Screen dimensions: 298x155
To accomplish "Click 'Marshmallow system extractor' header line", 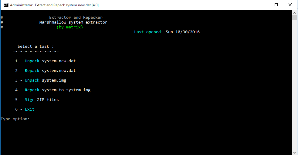I will click(x=73, y=22).
